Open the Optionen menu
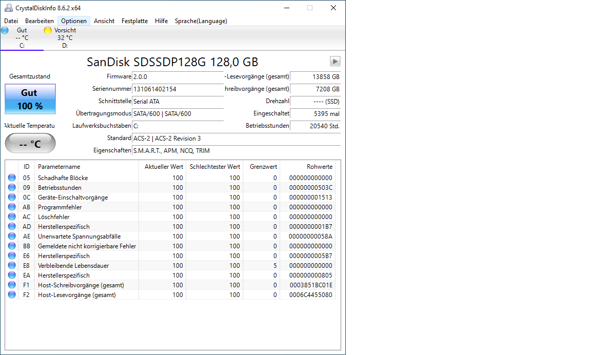This screenshot has height=355, width=591. click(74, 21)
